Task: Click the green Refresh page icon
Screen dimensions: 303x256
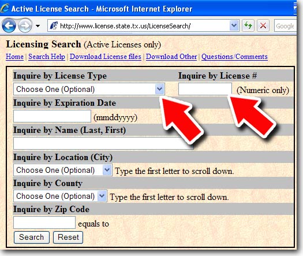Action: point(248,25)
